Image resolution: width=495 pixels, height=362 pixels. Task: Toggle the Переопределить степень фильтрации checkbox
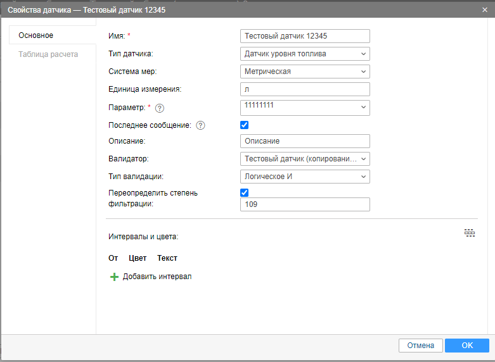coord(245,192)
